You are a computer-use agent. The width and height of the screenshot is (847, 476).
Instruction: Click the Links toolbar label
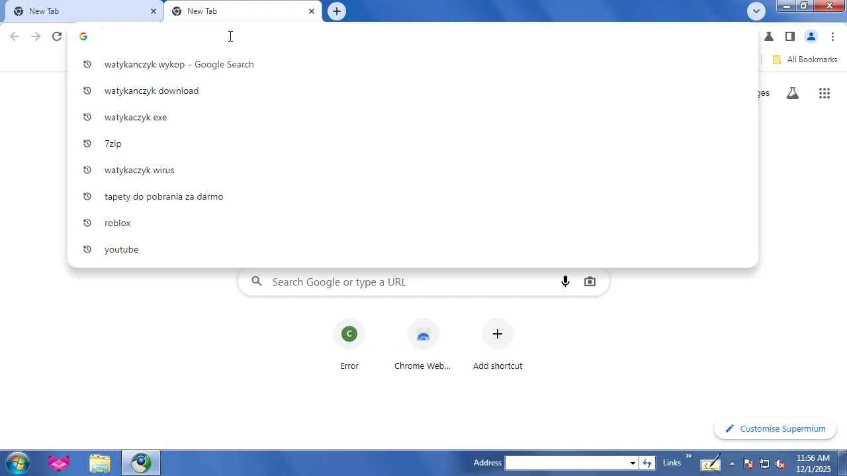tap(672, 463)
